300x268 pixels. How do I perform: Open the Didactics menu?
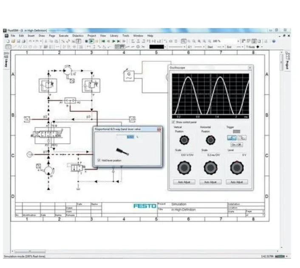[78, 36]
